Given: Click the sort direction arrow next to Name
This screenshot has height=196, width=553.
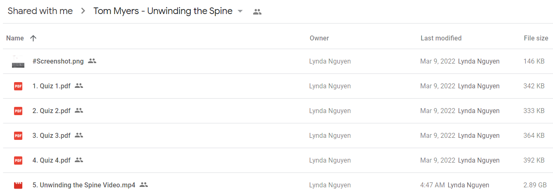Looking at the screenshot, I should [x=33, y=38].
